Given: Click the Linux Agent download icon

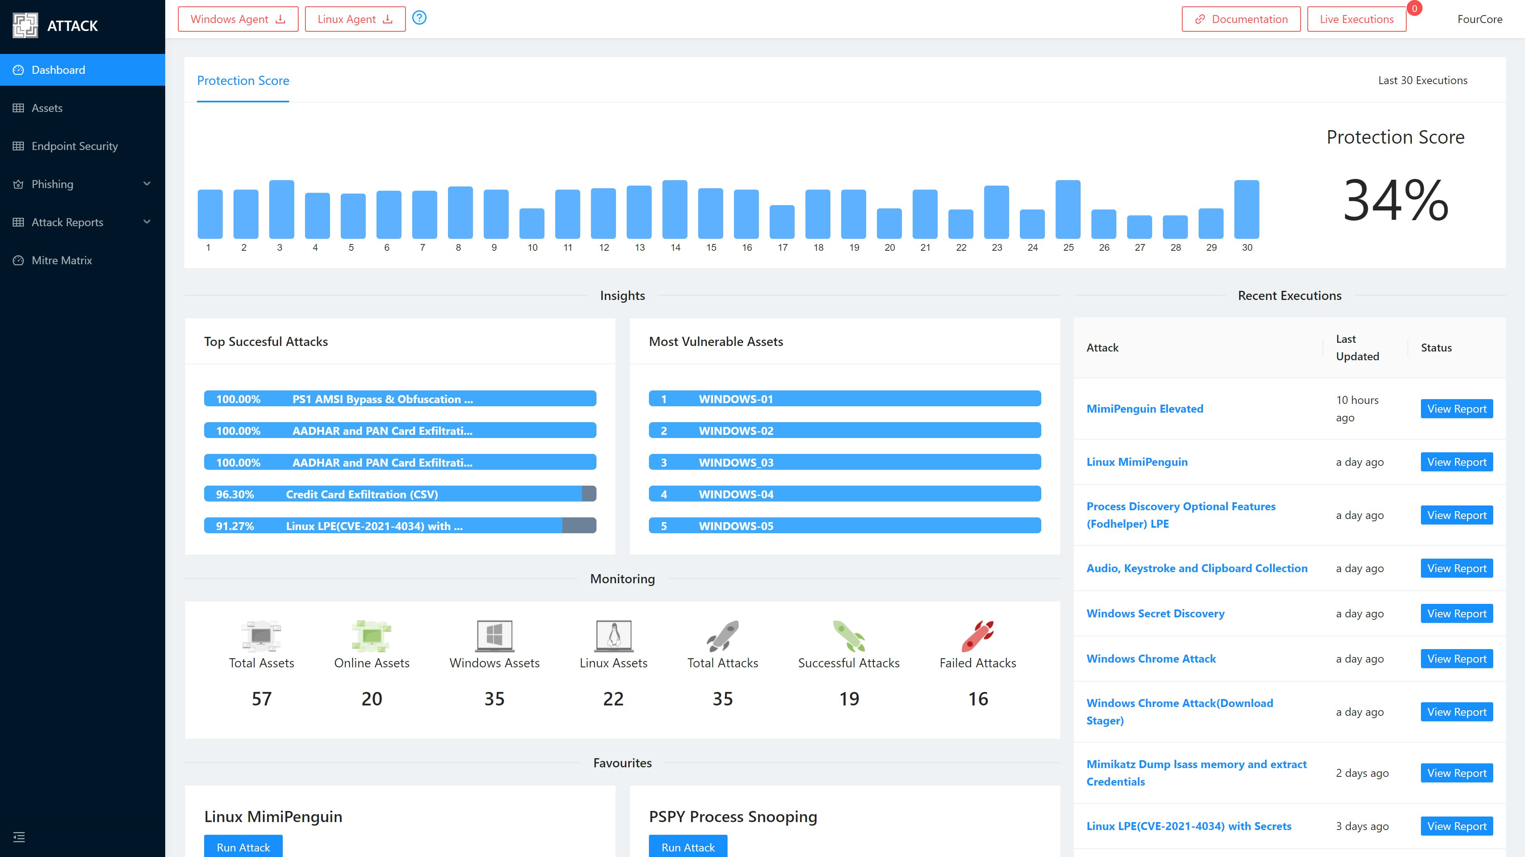Looking at the screenshot, I should click(x=388, y=18).
